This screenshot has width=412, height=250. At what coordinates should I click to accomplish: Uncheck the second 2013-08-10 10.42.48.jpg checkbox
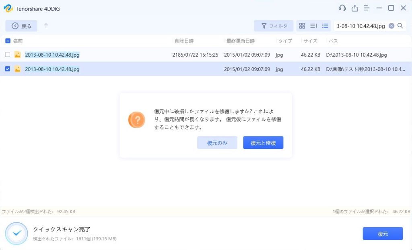pos(8,69)
